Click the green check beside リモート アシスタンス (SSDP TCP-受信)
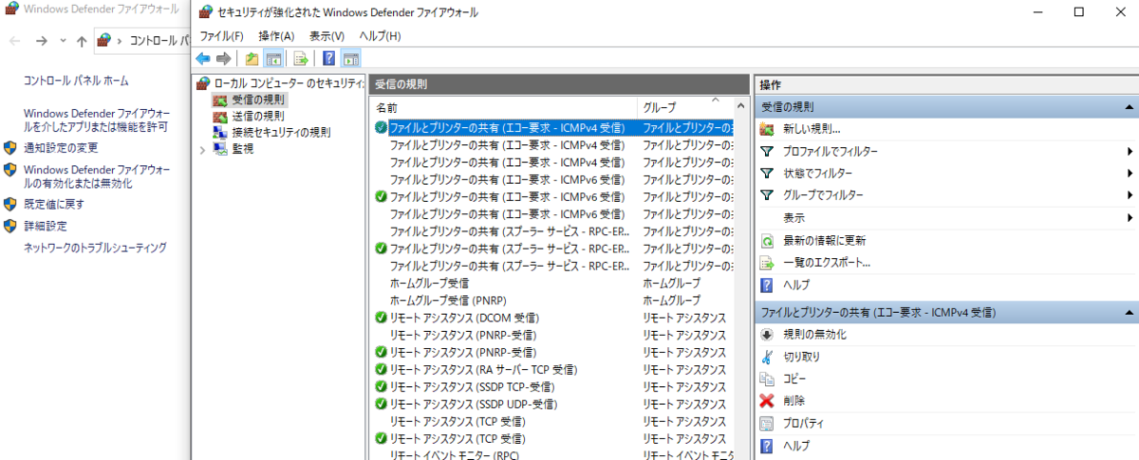 [381, 387]
